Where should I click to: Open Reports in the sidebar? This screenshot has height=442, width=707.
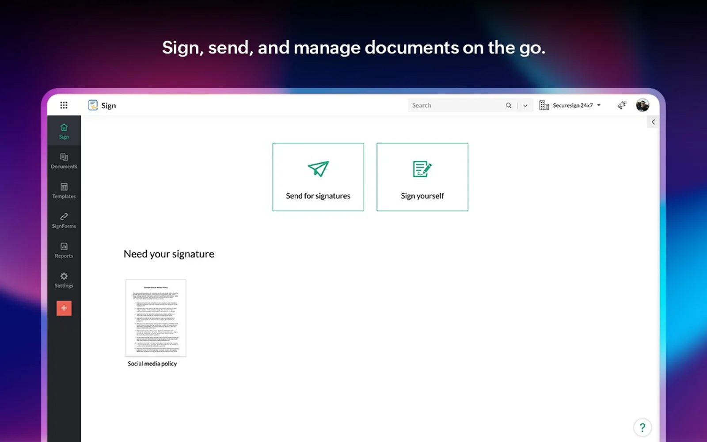click(x=64, y=250)
